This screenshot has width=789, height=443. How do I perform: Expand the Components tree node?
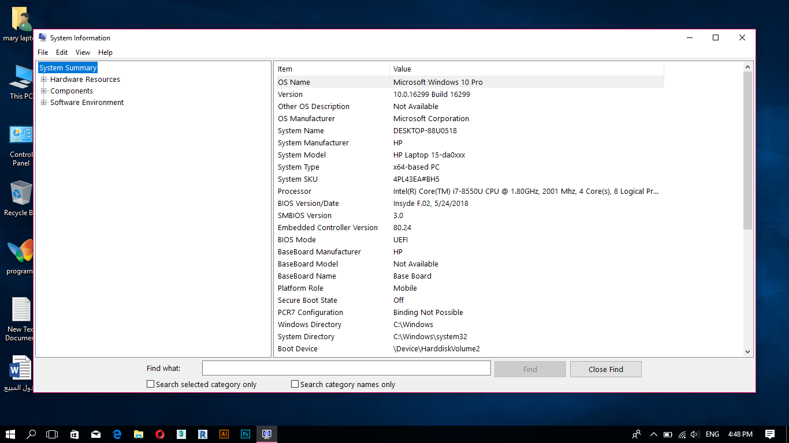click(x=43, y=91)
